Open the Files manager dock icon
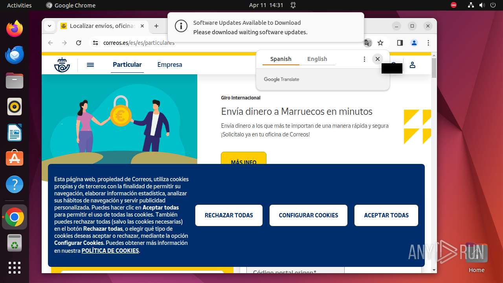This screenshot has width=503, height=283. (x=15, y=81)
